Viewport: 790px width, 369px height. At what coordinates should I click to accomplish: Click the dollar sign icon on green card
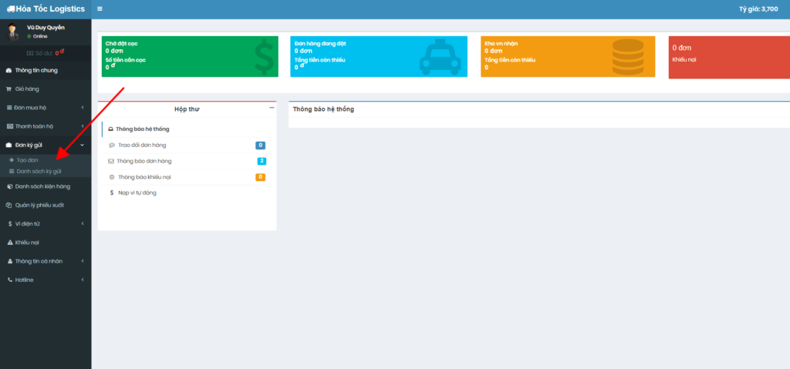tap(264, 57)
